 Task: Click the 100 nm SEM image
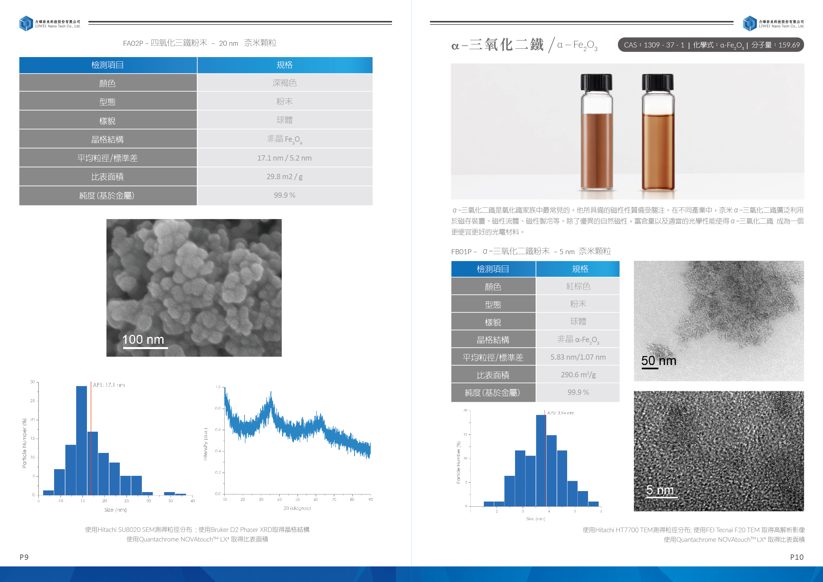point(194,287)
